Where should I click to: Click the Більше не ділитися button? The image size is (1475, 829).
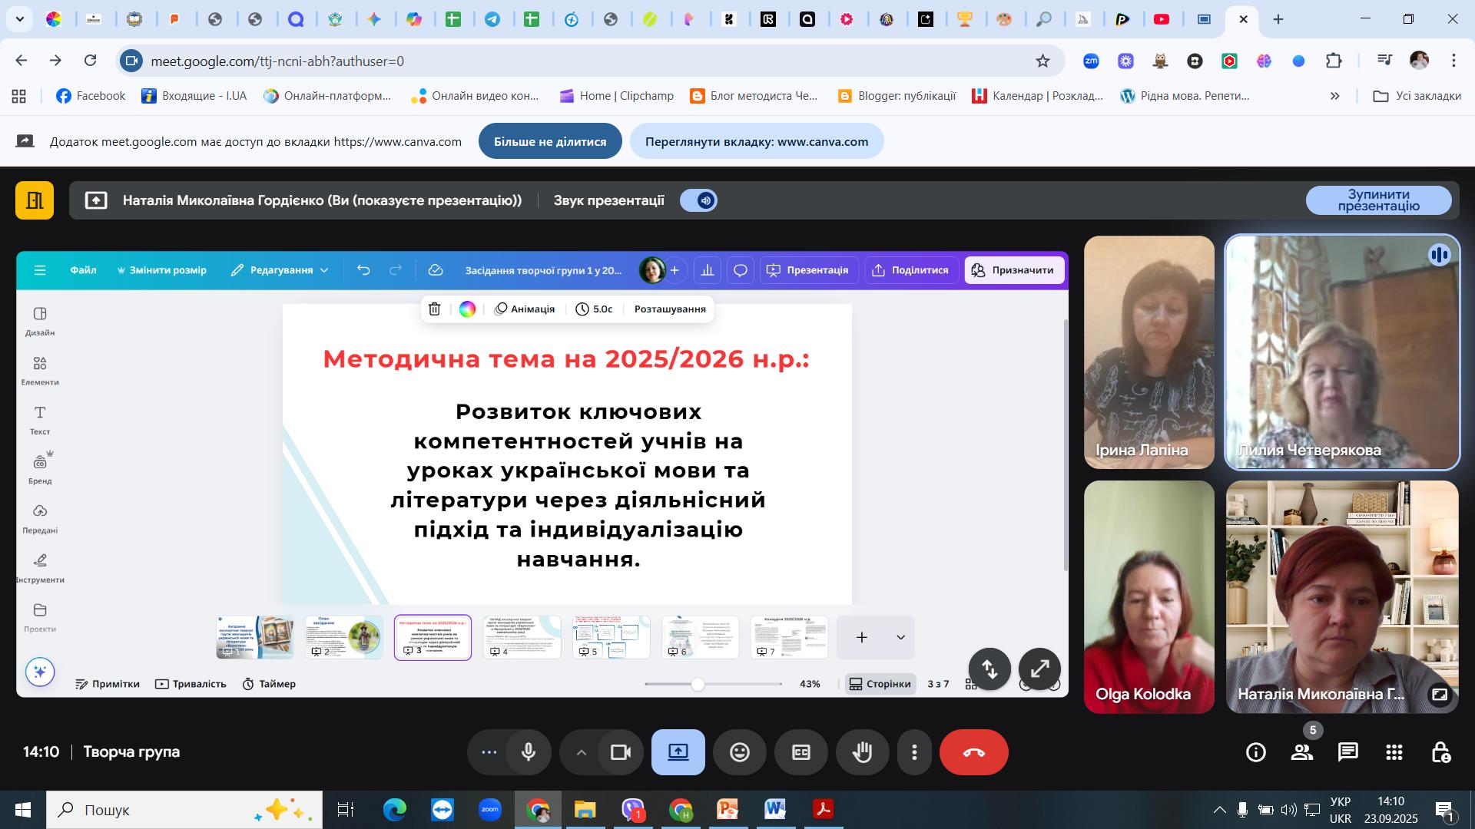tap(549, 141)
